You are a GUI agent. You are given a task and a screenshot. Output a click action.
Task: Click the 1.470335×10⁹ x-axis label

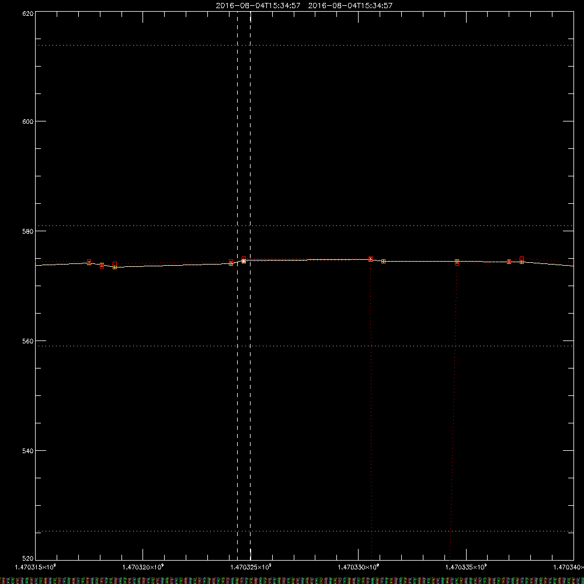click(x=466, y=567)
